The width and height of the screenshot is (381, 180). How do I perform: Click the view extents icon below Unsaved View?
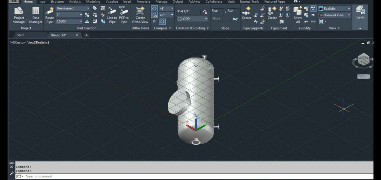pyautogui.click(x=321, y=22)
